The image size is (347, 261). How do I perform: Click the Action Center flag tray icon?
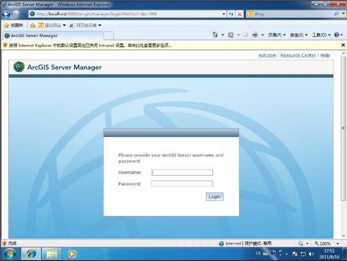[295, 254]
